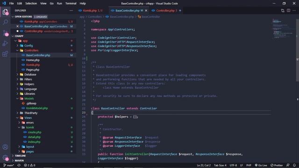Open the View menu
The width and height of the screenshot is (299, 168).
click(x=43, y=3)
